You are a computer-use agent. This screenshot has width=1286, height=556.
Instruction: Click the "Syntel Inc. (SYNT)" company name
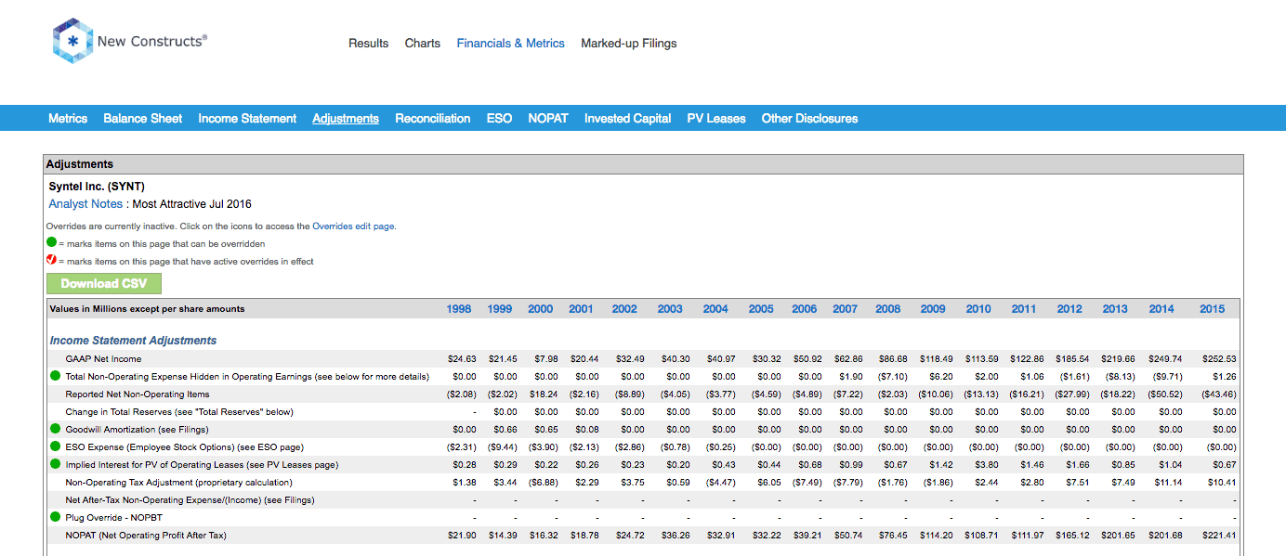tap(97, 187)
